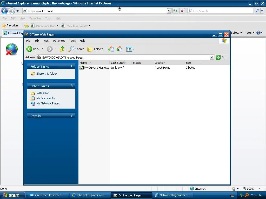Screen dimensions: 266x199
Task: Switch to Internet Explorer taskbar item
Action: 89,195
